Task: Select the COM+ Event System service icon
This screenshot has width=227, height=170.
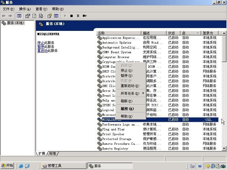Action: click(100, 52)
